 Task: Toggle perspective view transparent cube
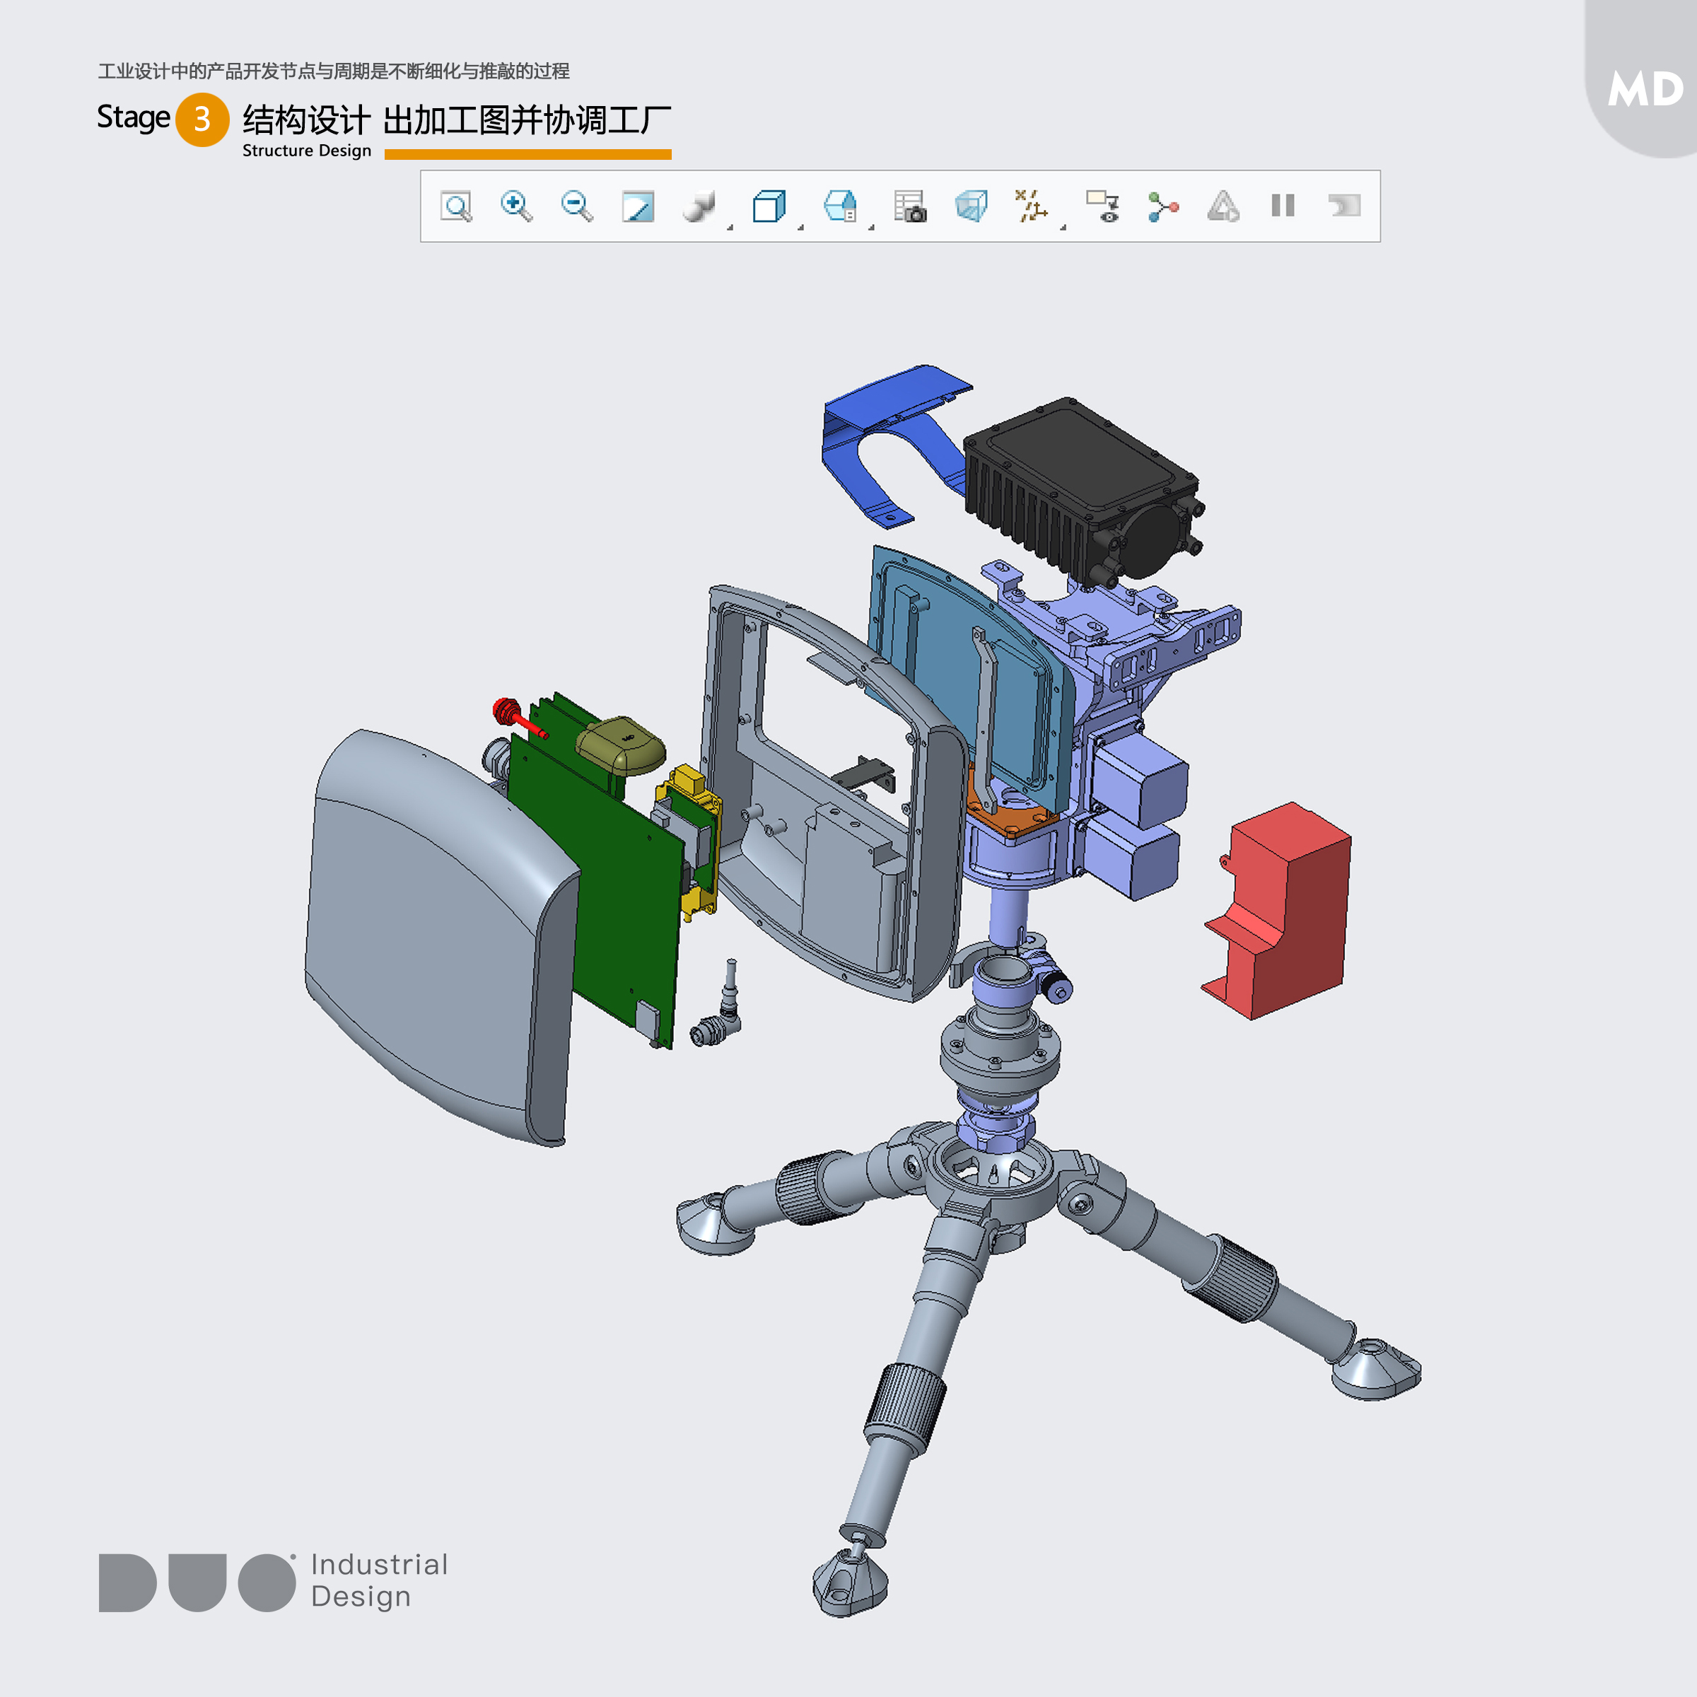pos(971,207)
